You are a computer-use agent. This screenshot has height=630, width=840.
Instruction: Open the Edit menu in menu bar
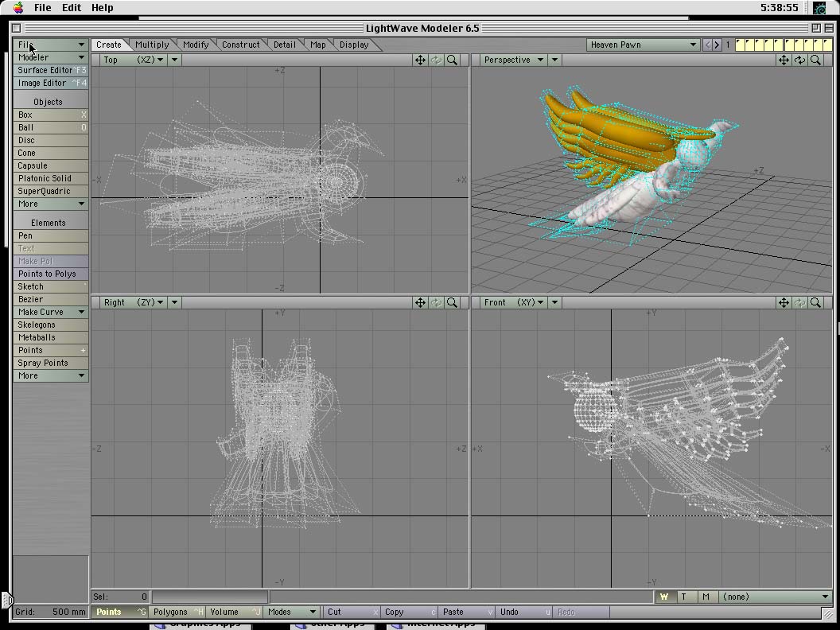(x=72, y=7)
